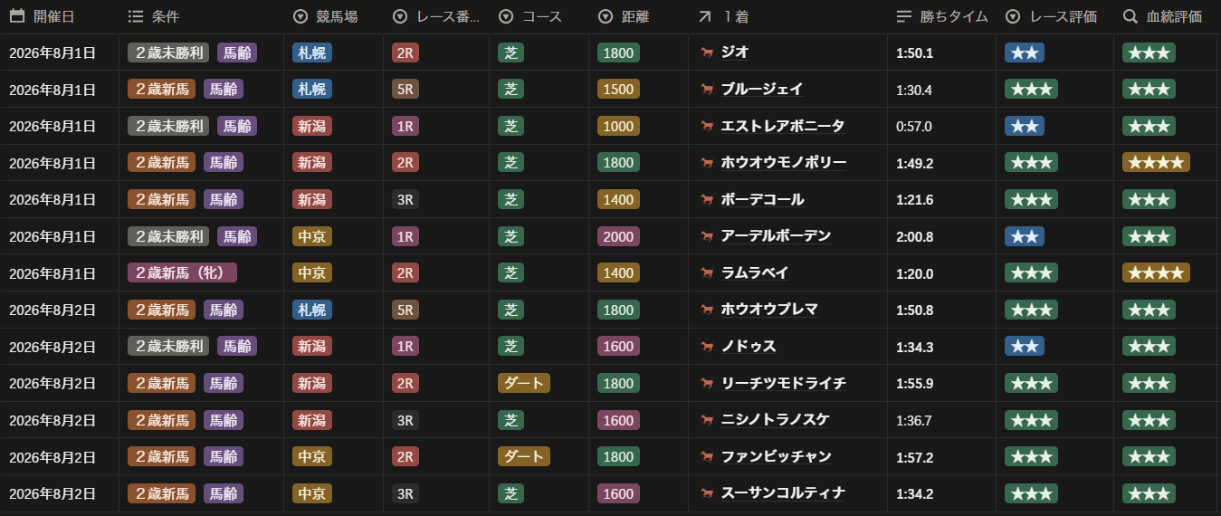This screenshot has height=516, width=1221.
Task: Click the horse icon next to ジオ
Action: [707, 53]
